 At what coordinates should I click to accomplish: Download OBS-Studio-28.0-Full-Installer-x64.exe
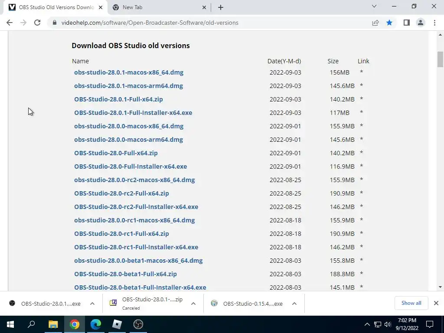[131, 166]
